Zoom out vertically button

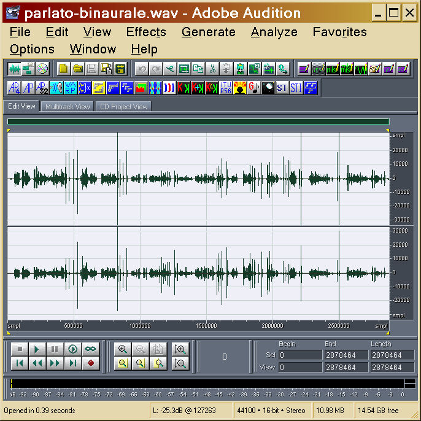click(180, 363)
